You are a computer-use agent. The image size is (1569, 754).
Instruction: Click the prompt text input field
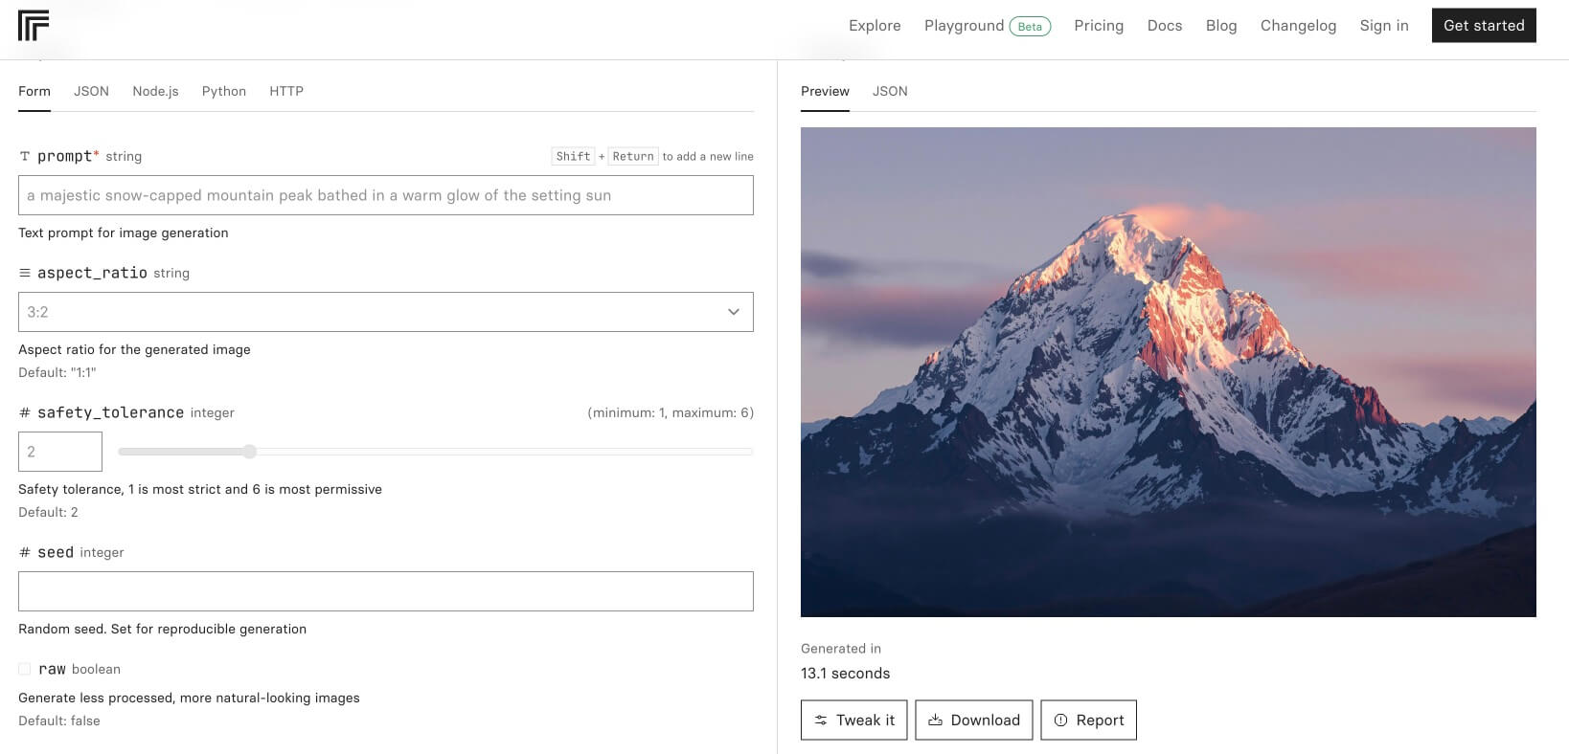tap(385, 195)
